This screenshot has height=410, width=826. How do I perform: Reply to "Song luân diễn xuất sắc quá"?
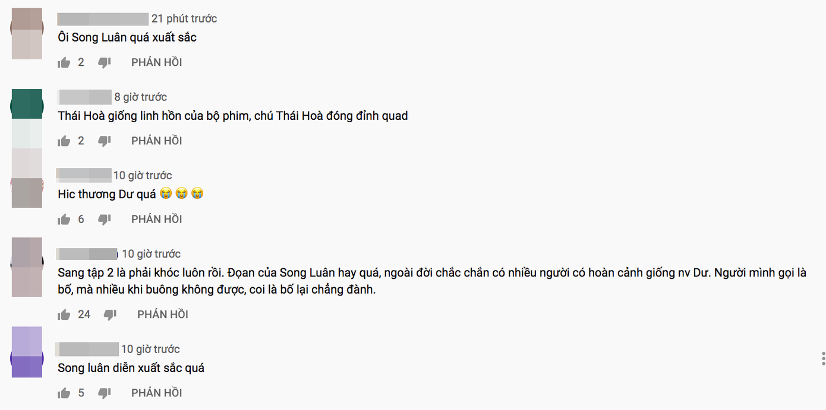(156, 393)
